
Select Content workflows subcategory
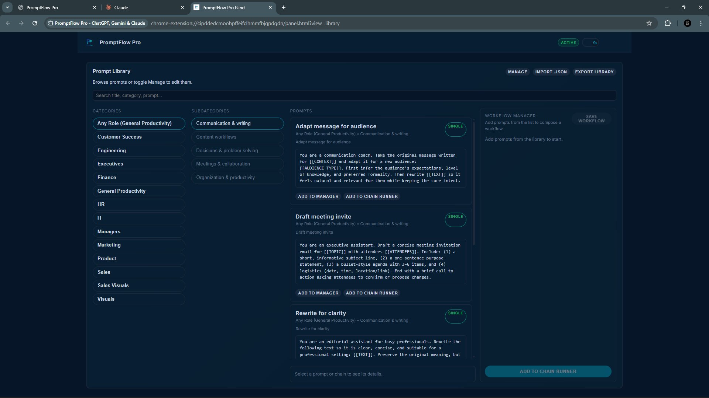coord(237,137)
